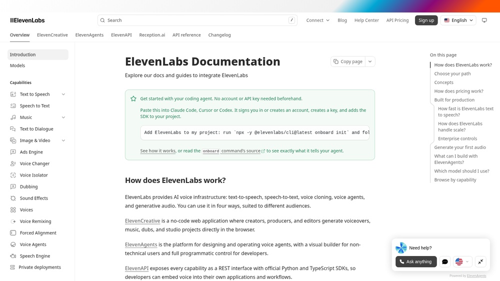Switch to the Reception.ai tab
Screen dimensions: 500x281
pos(152,35)
